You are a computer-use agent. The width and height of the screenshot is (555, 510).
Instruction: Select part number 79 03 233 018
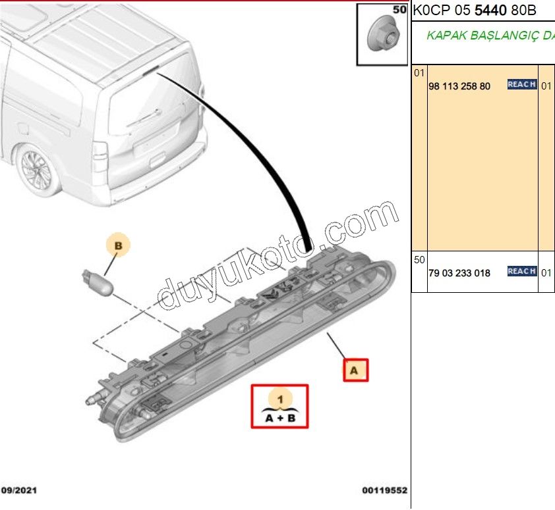[x=459, y=271]
